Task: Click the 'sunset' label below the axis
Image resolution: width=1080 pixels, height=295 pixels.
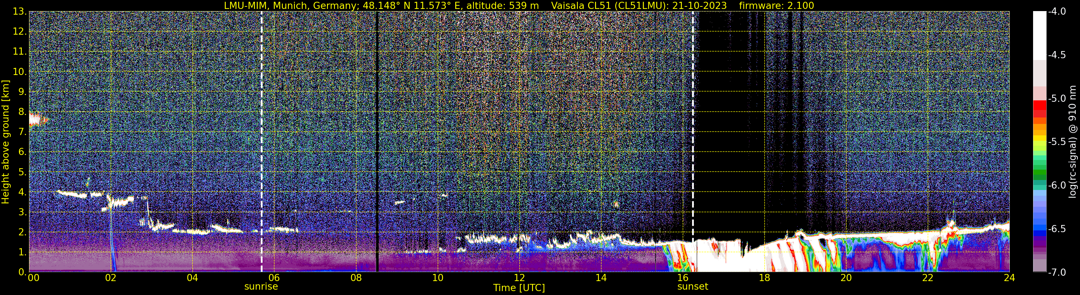Action: coord(693,287)
